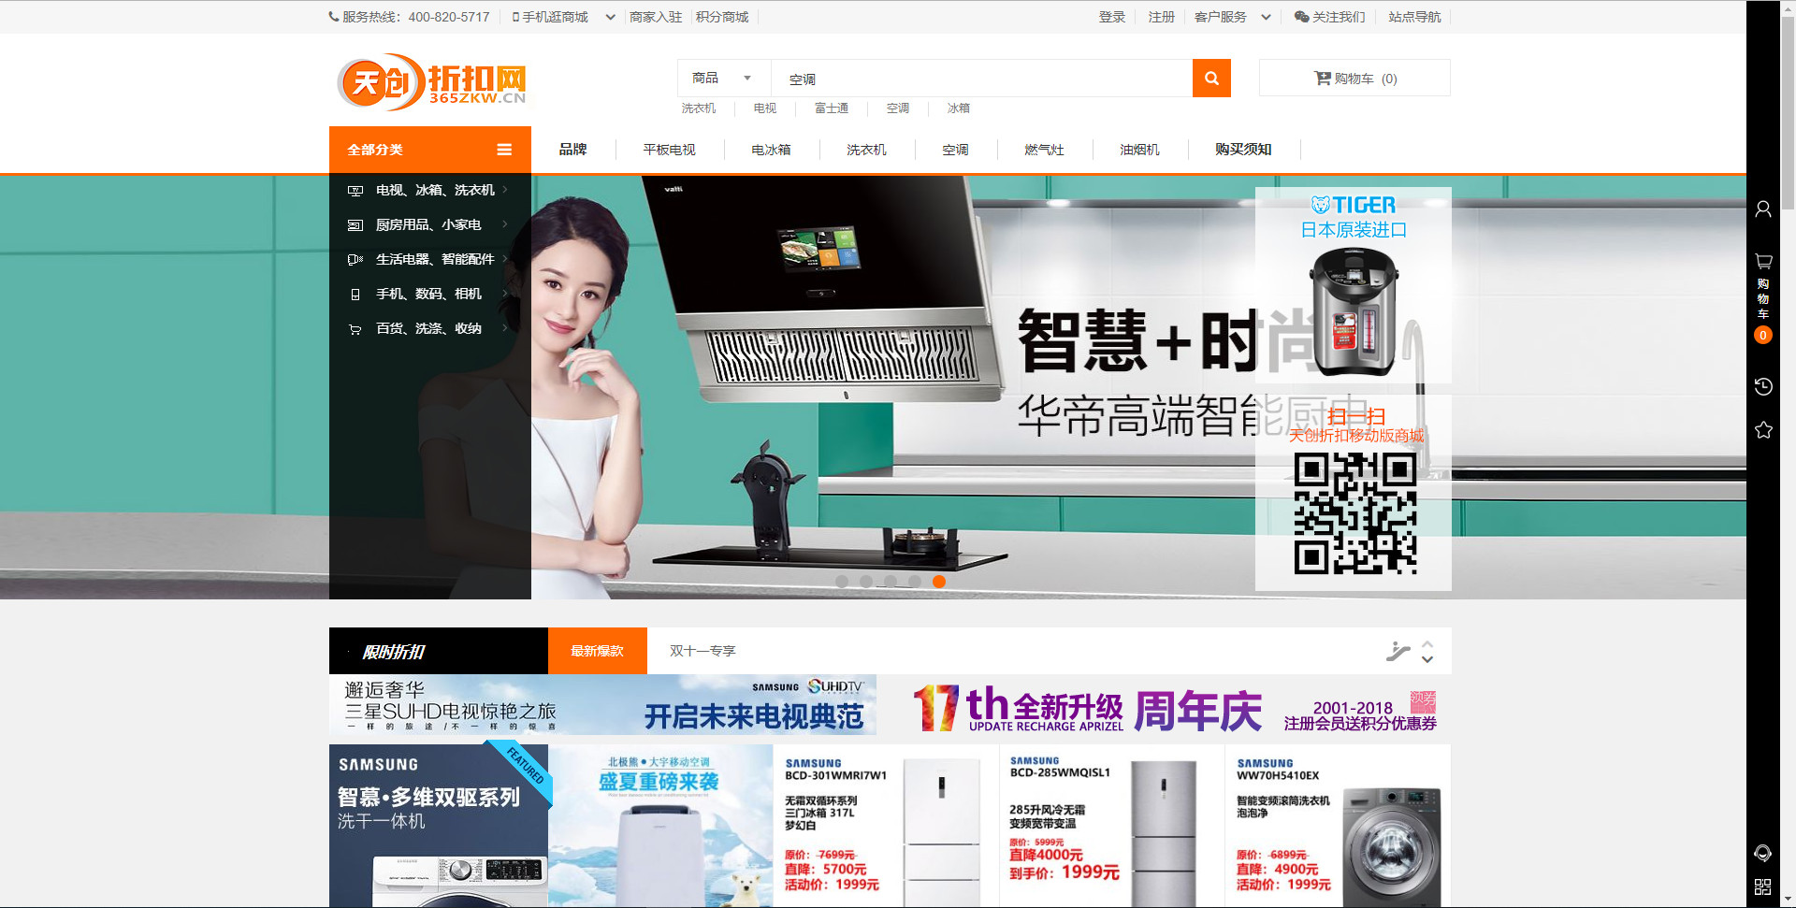Click the orange cart count badge
The height and width of the screenshot is (908, 1796).
1763,335
